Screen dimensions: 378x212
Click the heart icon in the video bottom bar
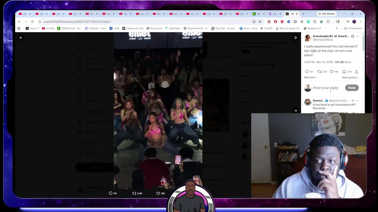click(158, 193)
